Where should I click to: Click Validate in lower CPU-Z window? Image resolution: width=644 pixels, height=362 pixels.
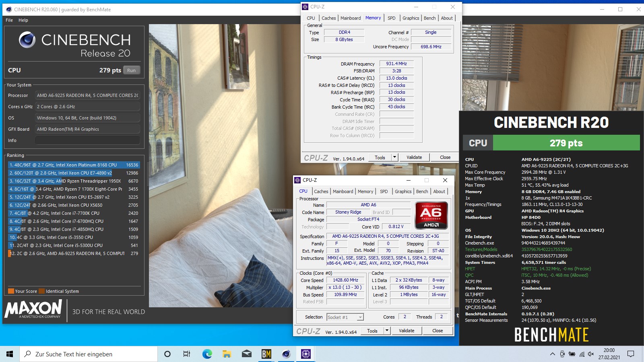[407, 331]
